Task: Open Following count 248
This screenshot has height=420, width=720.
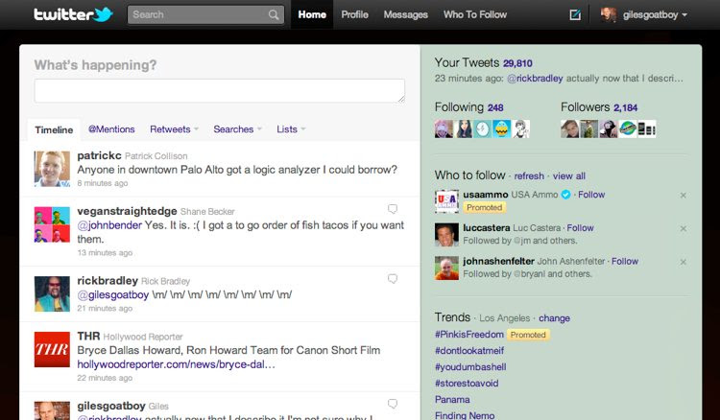Action: pyautogui.click(x=495, y=107)
